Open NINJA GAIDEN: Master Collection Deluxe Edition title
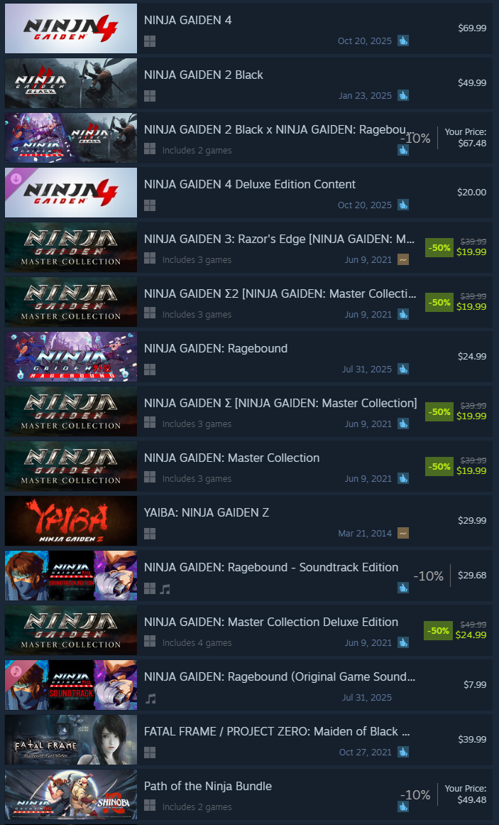The image size is (499, 825). (271, 622)
